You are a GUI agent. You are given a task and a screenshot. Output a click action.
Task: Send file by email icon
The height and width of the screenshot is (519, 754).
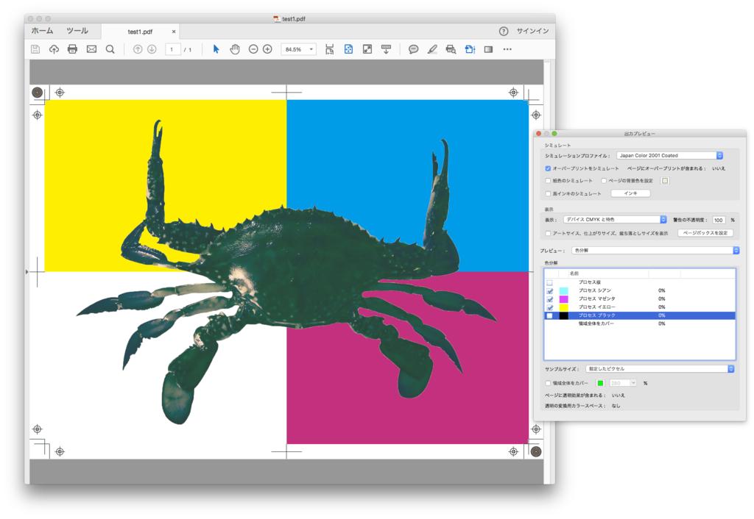pyautogui.click(x=91, y=49)
